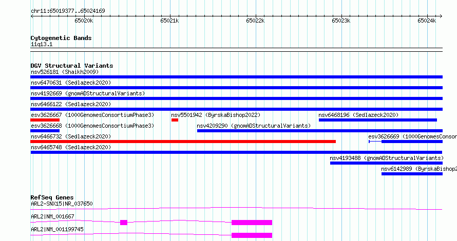This screenshot has width=457, height=241.
Task: Open the ARL2|NM_001199745 transcript label
Action: [x=57, y=229]
